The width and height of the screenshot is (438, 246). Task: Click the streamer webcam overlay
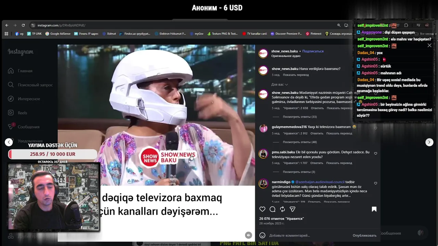pos(54,197)
